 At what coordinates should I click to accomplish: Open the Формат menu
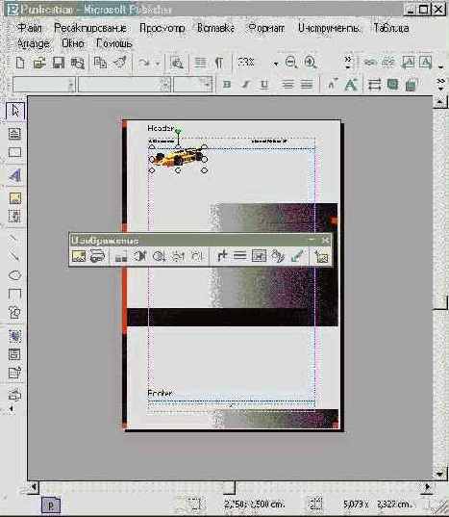(266, 28)
